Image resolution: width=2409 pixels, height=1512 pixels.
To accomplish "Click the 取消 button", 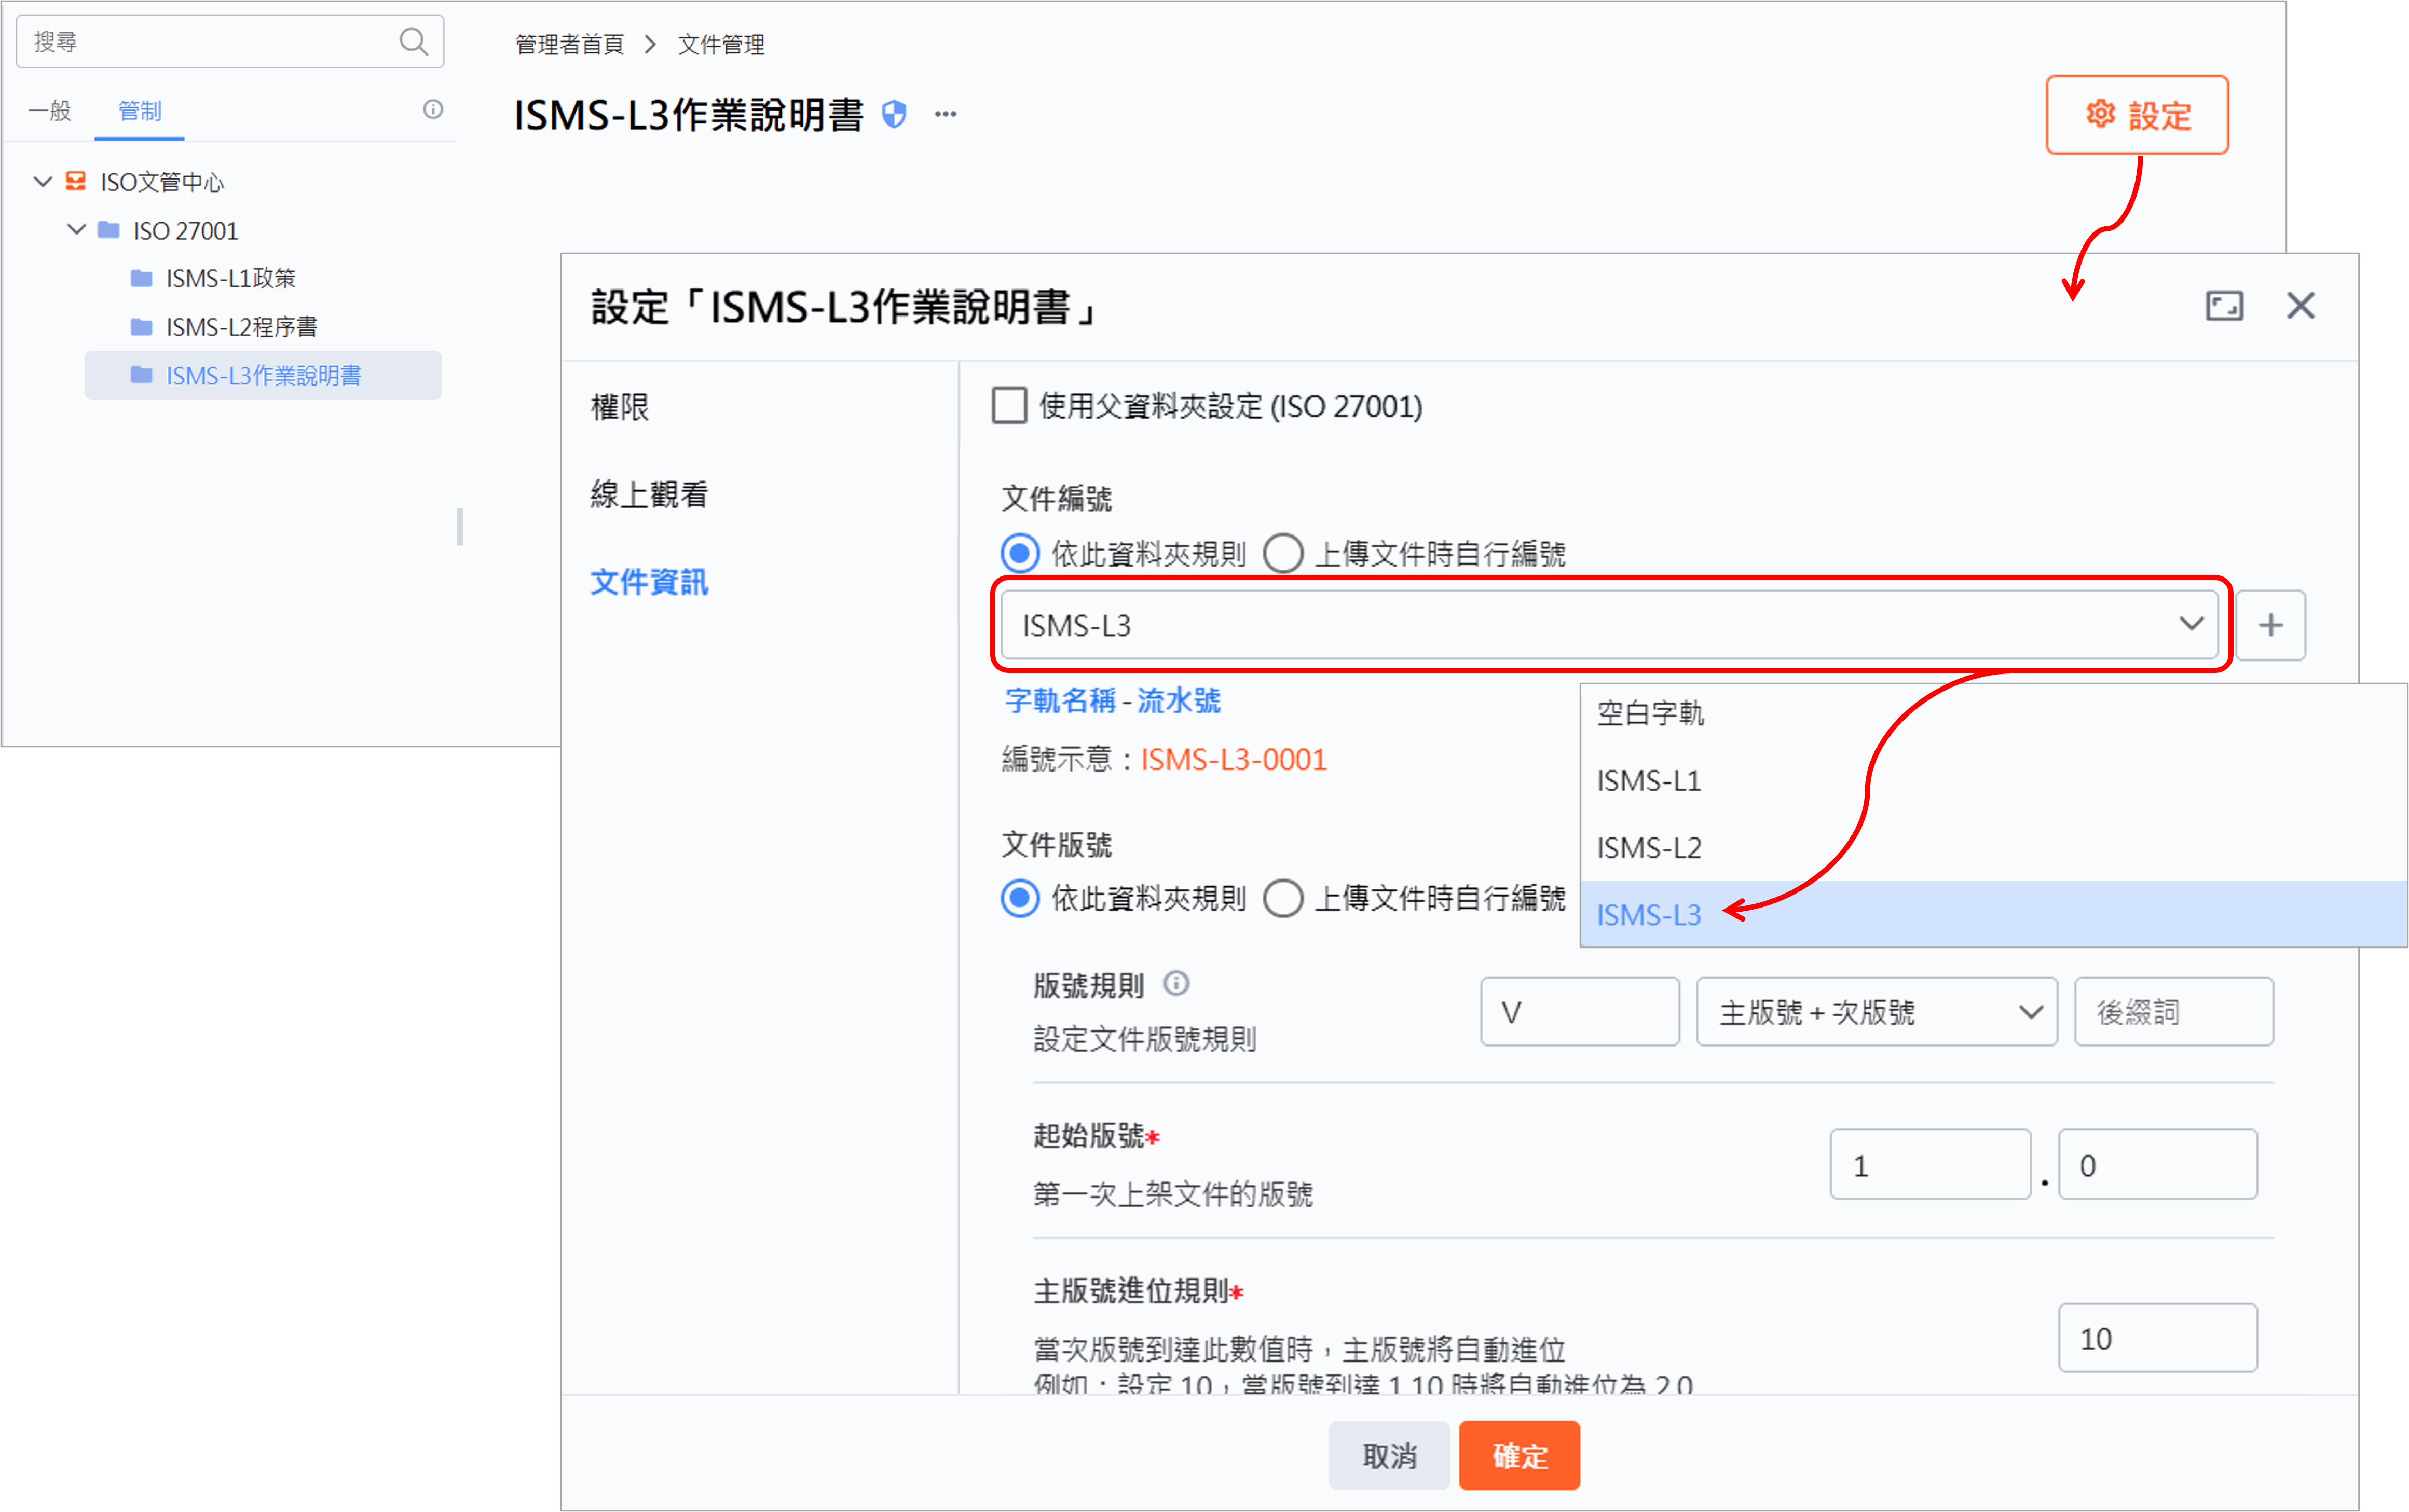I will pyautogui.click(x=1389, y=1456).
